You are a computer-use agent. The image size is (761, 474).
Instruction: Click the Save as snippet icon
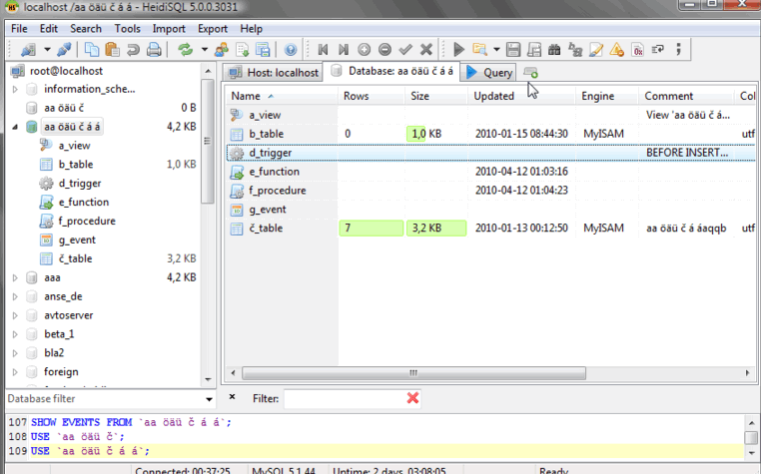534,50
